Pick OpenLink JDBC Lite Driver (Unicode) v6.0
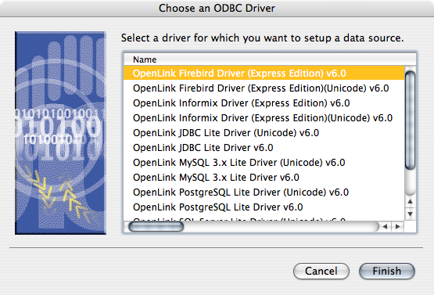The image size is (434, 295). tap(264, 133)
